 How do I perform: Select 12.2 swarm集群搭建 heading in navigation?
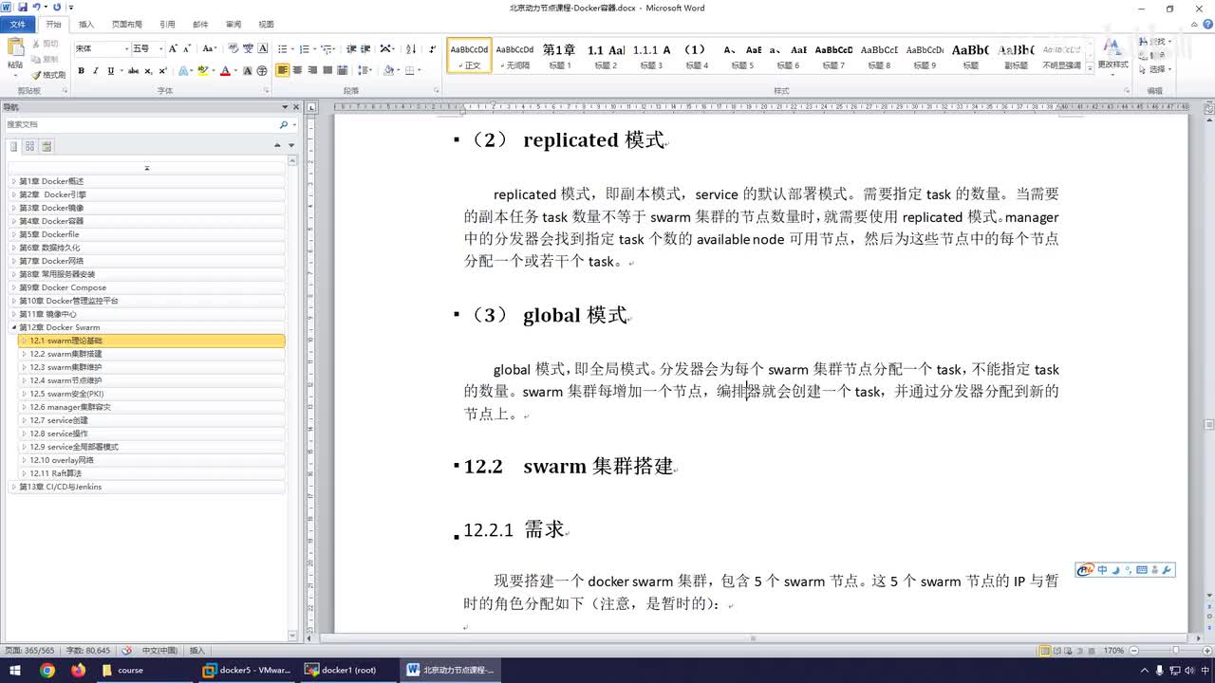click(152, 354)
